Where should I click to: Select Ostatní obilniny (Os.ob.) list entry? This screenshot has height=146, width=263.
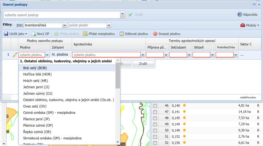pos(67,100)
